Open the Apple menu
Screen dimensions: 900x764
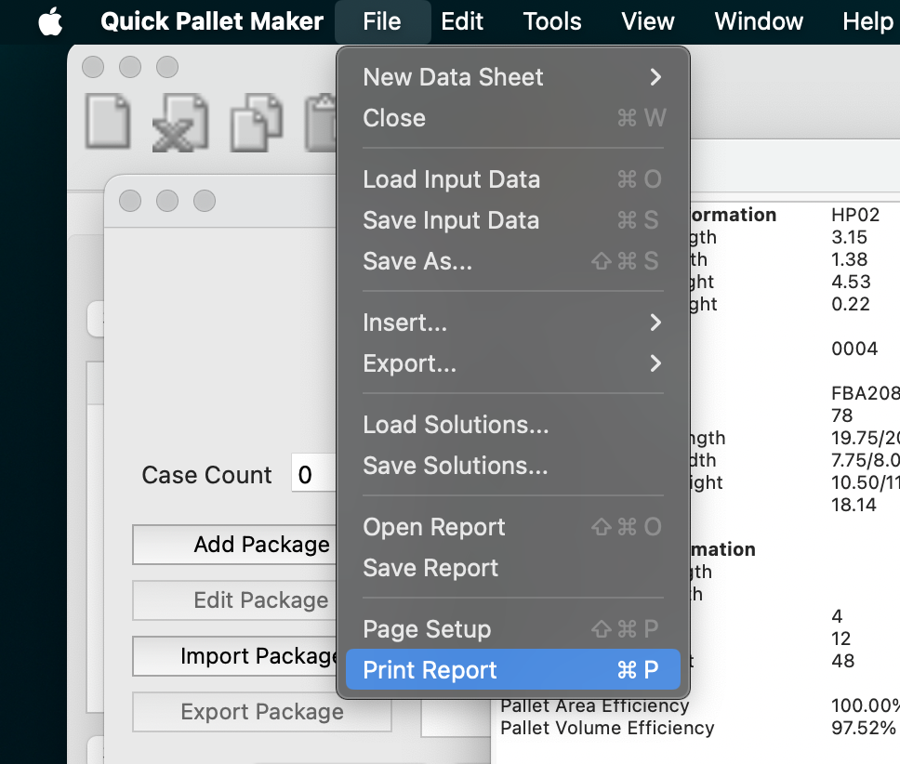tap(50, 21)
